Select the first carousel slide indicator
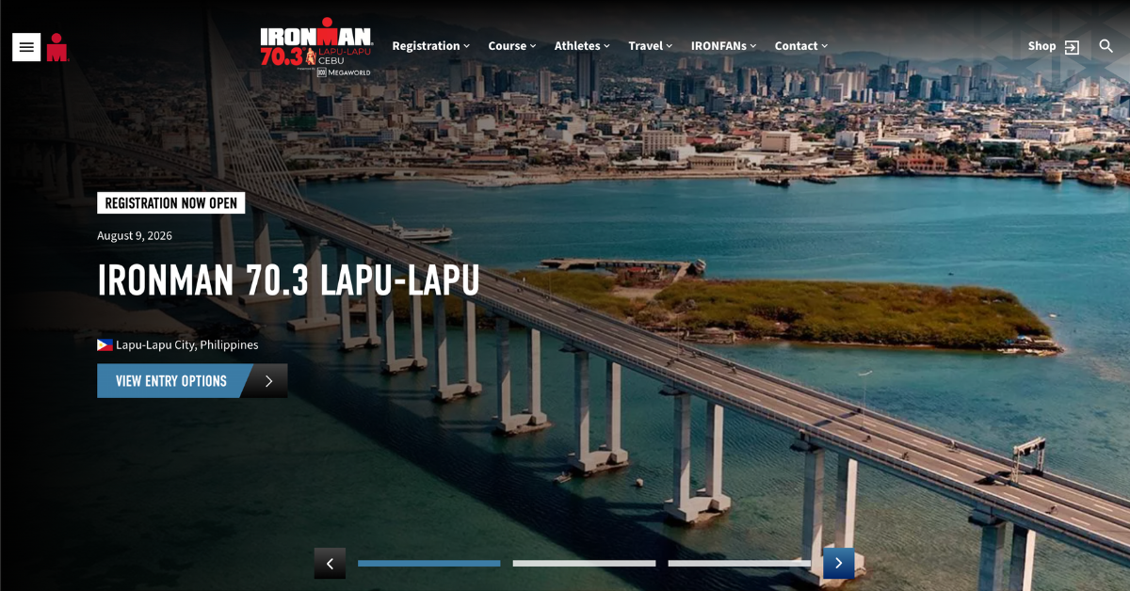The height and width of the screenshot is (591, 1130). tap(428, 564)
